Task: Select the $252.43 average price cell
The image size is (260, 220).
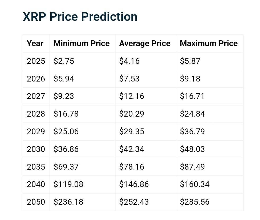Action: click(134, 202)
